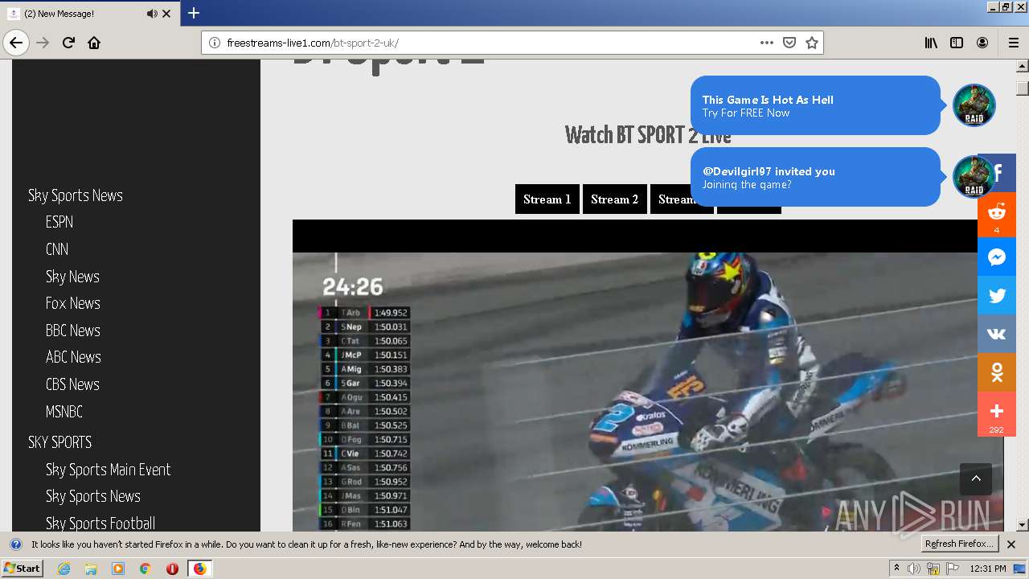Viewport: 1029px width, 579px height.
Task: Open the Firefox Library icon
Action: 931,43
